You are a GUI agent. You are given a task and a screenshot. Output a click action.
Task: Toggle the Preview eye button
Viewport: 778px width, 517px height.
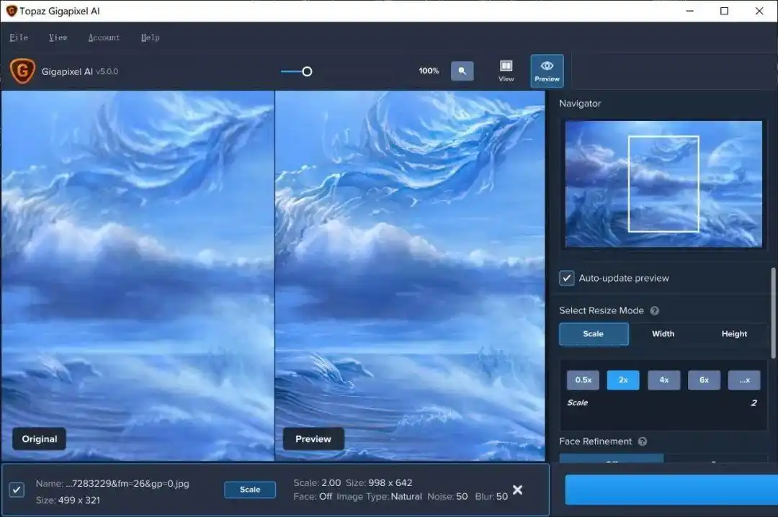(x=547, y=71)
